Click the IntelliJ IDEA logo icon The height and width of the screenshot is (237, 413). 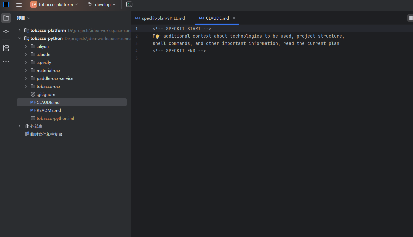[x=6, y=4]
